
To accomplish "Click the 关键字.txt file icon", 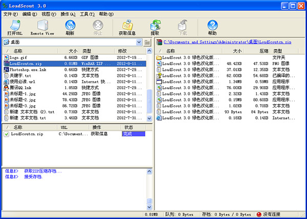I will [7, 76].
